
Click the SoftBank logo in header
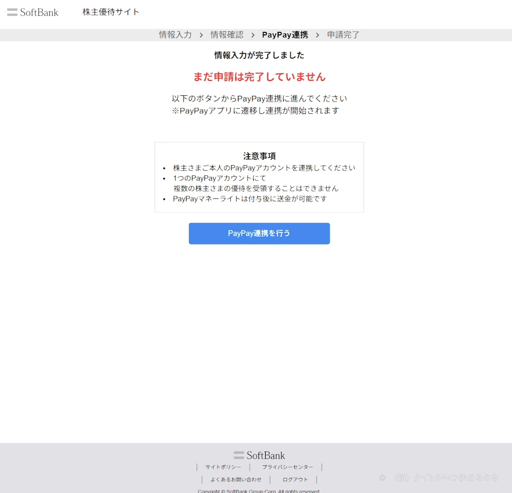tap(33, 12)
